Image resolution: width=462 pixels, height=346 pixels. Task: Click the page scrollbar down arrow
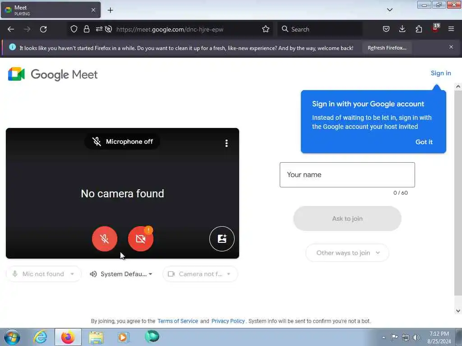point(457,311)
